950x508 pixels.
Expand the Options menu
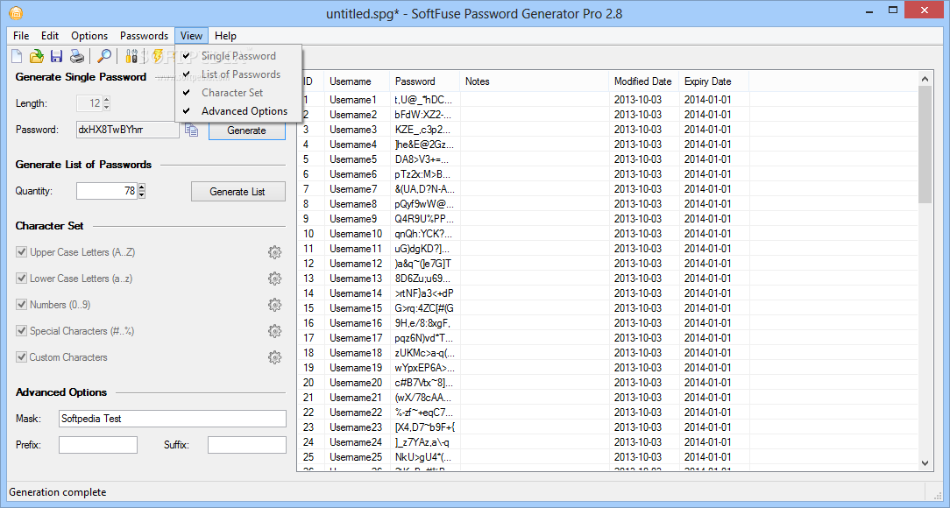89,36
